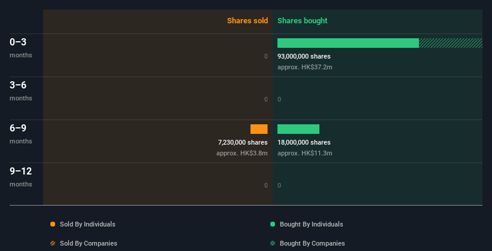
Task: Click the 93,000,000 shares value
Action: (304, 57)
